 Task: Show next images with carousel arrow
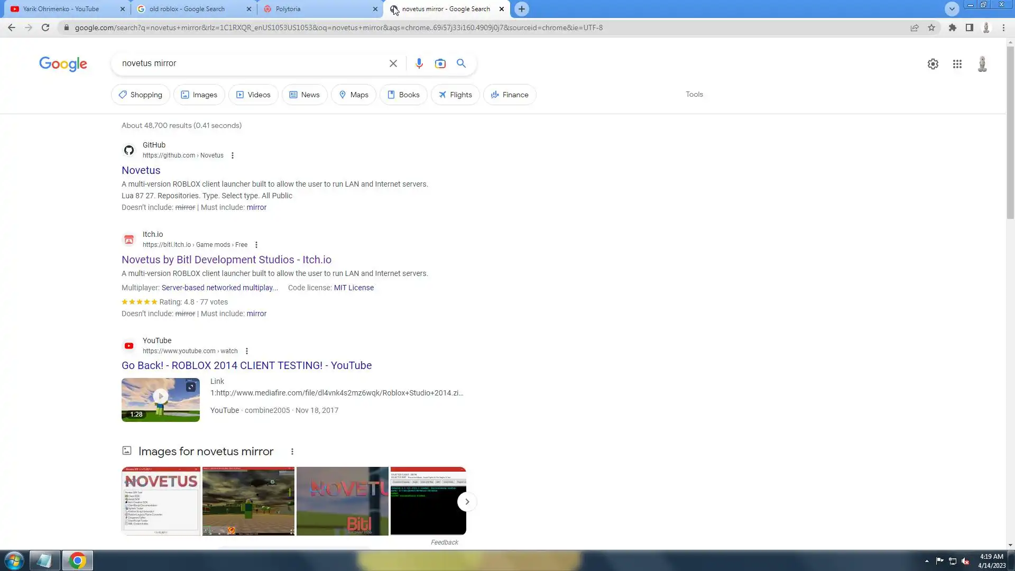pyautogui.click(x=467, y=502)
